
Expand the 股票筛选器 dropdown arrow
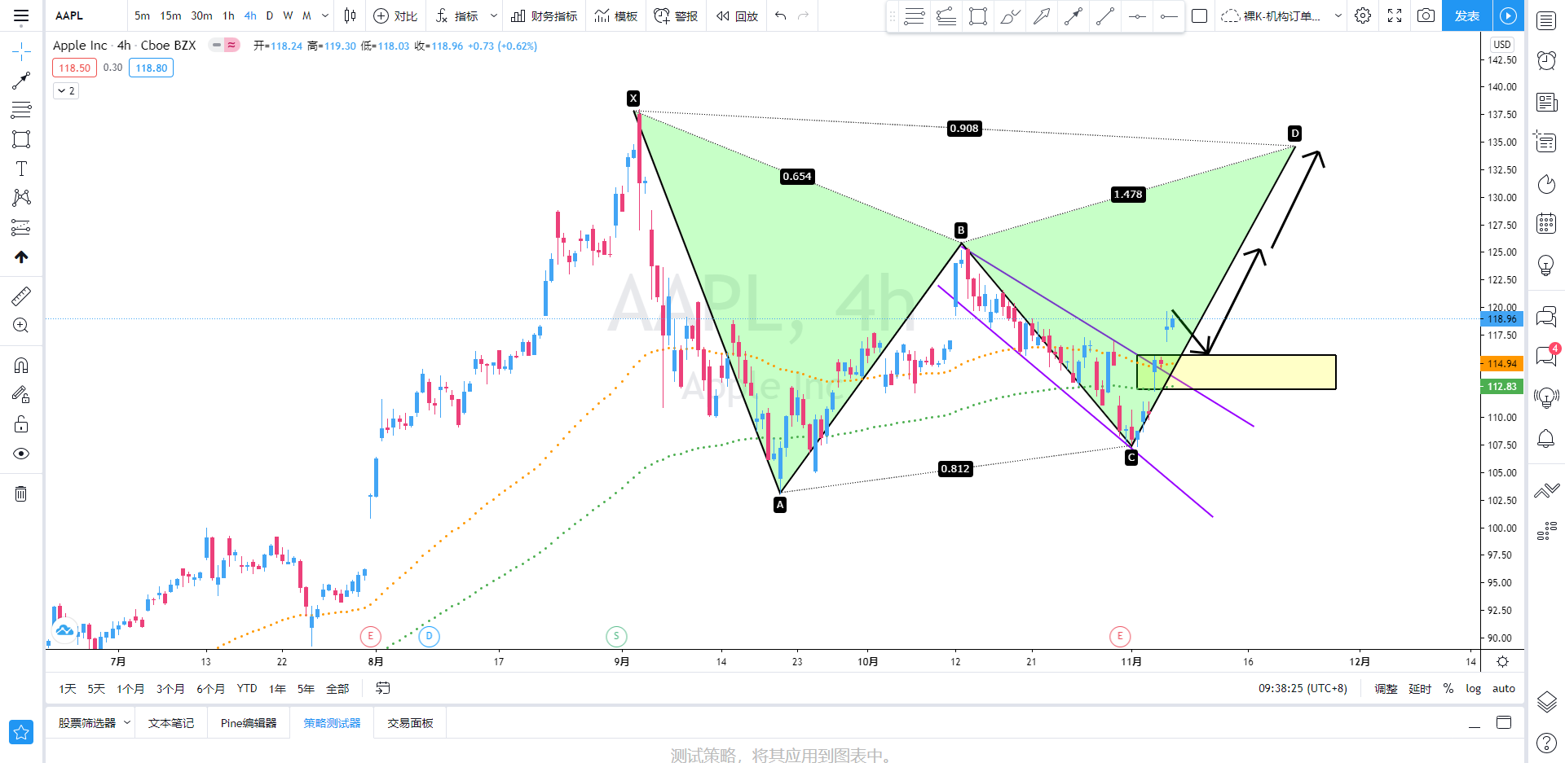[x=127, y=722]
